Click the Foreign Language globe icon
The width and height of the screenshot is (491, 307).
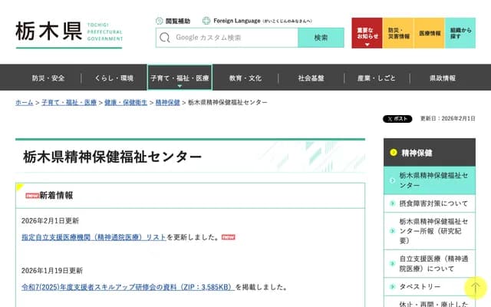pos(206,21)
